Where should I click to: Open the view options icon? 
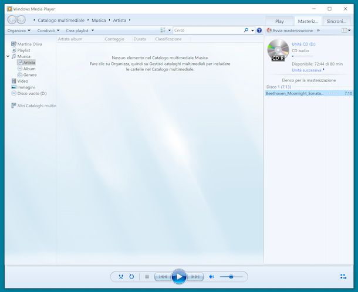[x=163, y=30]
